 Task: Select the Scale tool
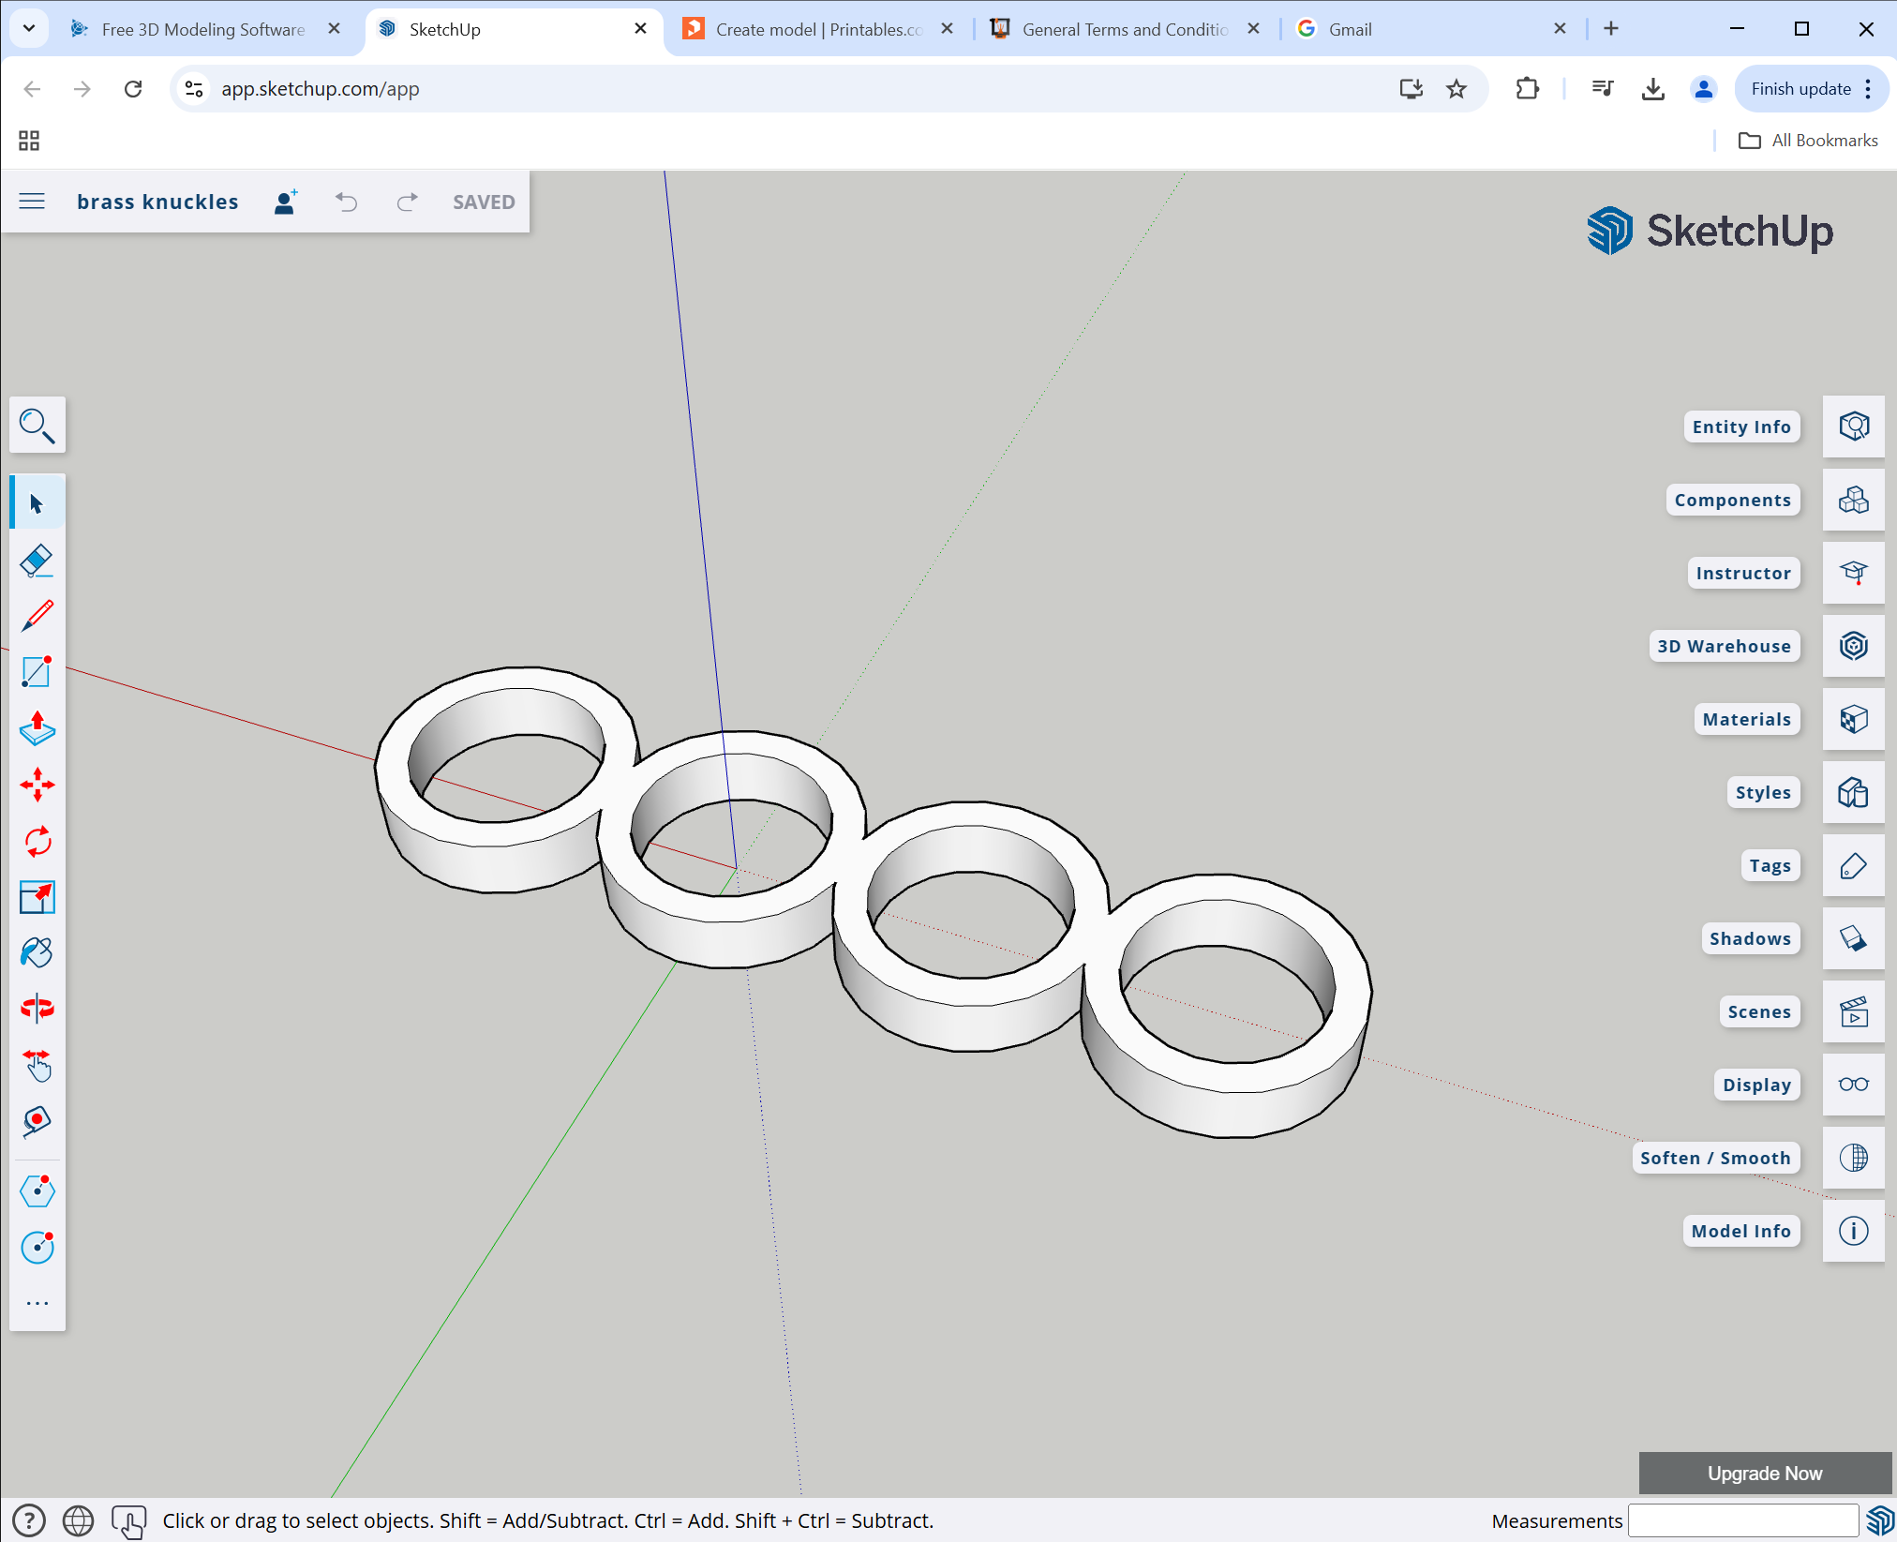pos(37,897)
